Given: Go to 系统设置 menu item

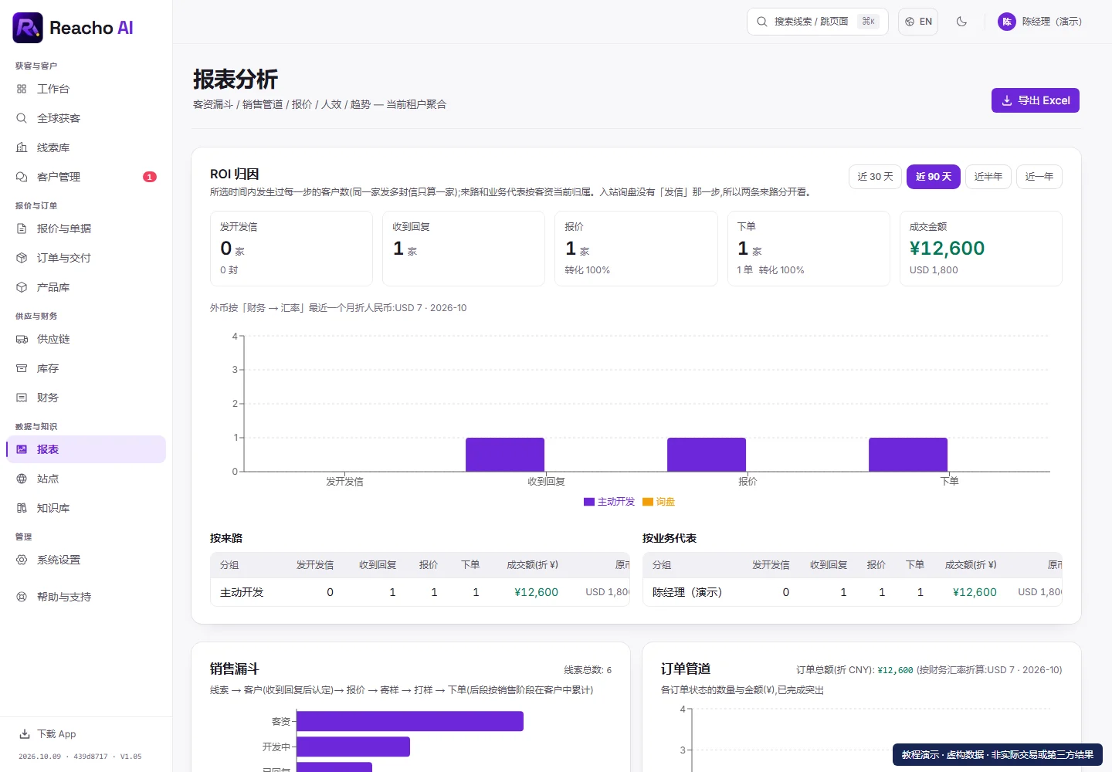Looking at the screenshot, I should tap(86, 560).
